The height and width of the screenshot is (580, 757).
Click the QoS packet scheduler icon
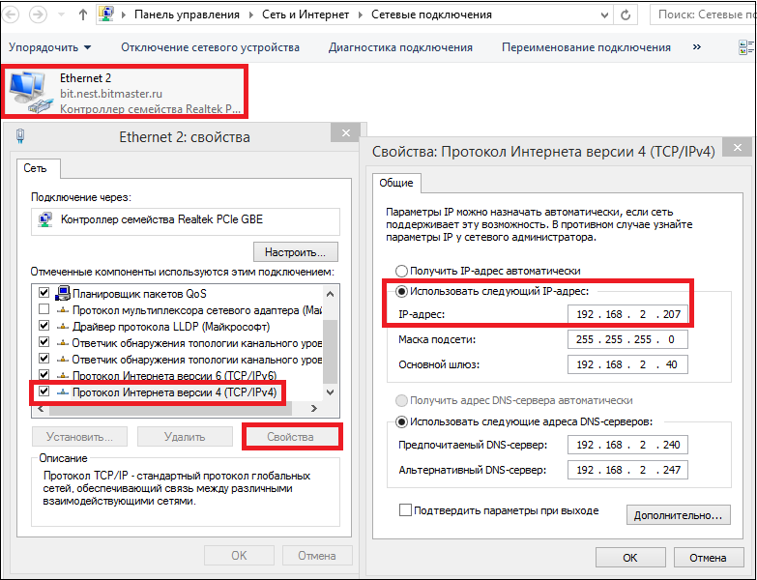[63, 293]
